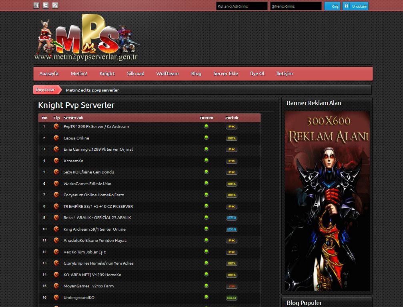The height and width of the screenshot is (307, 403).
Task: Open Server Ekle menu item
Action: pos(226,74)
